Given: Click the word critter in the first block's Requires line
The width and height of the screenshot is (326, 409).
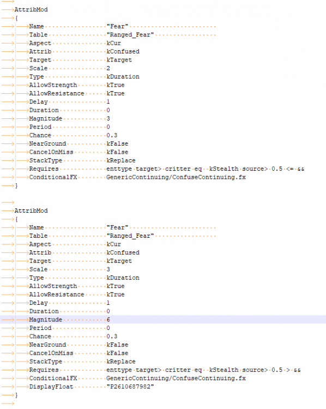Looking at the screenshot, I should pos(178,169).
